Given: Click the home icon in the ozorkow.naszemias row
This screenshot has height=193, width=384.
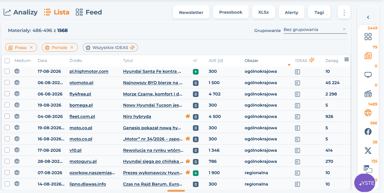Looking at the screenshot, I should tap(188, 172).
